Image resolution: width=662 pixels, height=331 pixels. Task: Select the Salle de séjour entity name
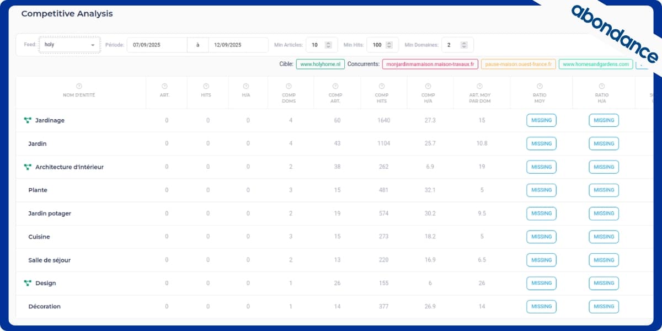coord(50,260)
